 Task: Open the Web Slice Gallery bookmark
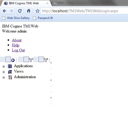point(16,18)
